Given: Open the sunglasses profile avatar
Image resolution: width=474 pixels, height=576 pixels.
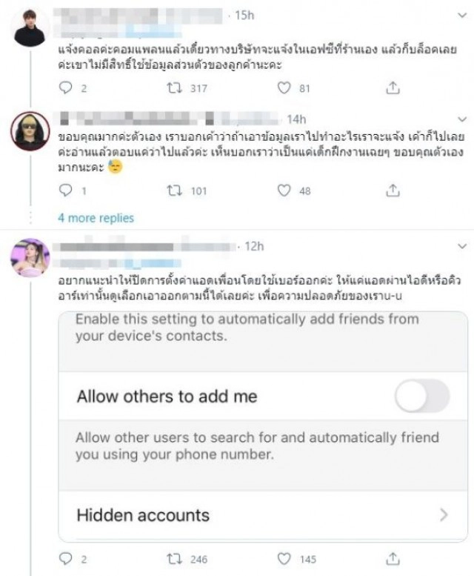Looking at the screenshot, I should coord(30,132).
